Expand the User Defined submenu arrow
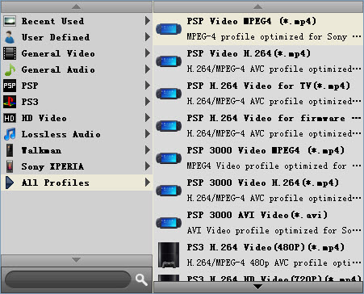Image resolution: width=364 pixels, height=294 pixels. coord(148,37)
